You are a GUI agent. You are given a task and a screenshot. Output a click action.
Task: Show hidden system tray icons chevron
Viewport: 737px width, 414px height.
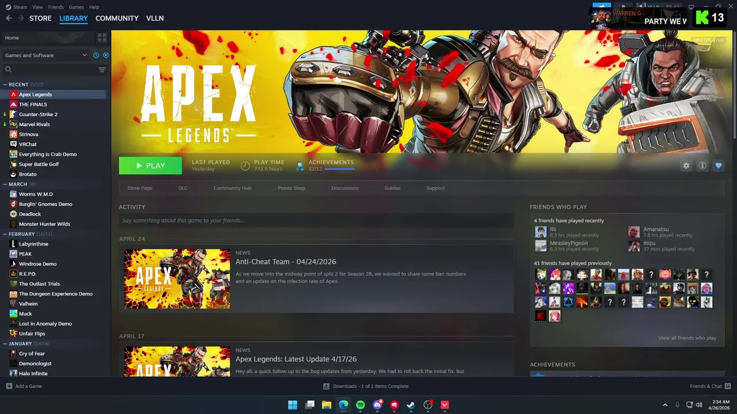[x=665, y=405]
